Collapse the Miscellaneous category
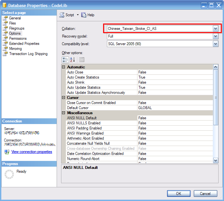Screen dimensions: 224x201 pos(64,113)
